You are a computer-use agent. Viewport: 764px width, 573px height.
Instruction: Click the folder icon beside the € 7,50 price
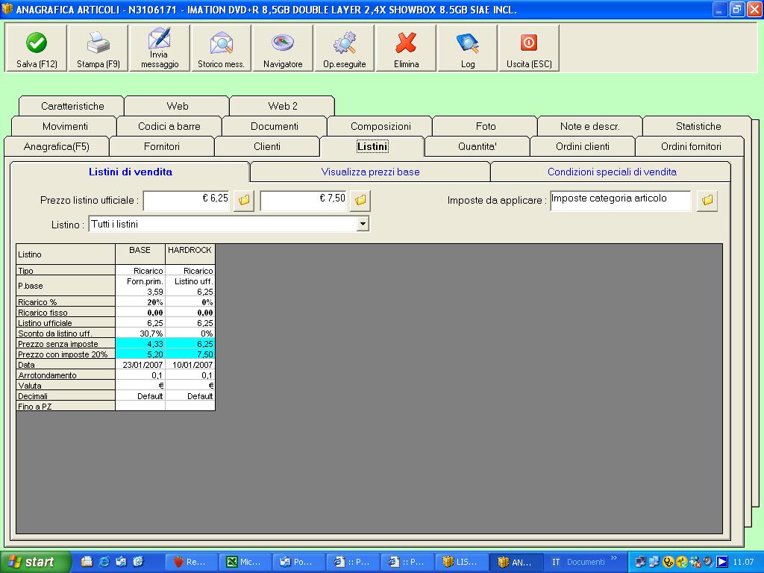point(360,200)
